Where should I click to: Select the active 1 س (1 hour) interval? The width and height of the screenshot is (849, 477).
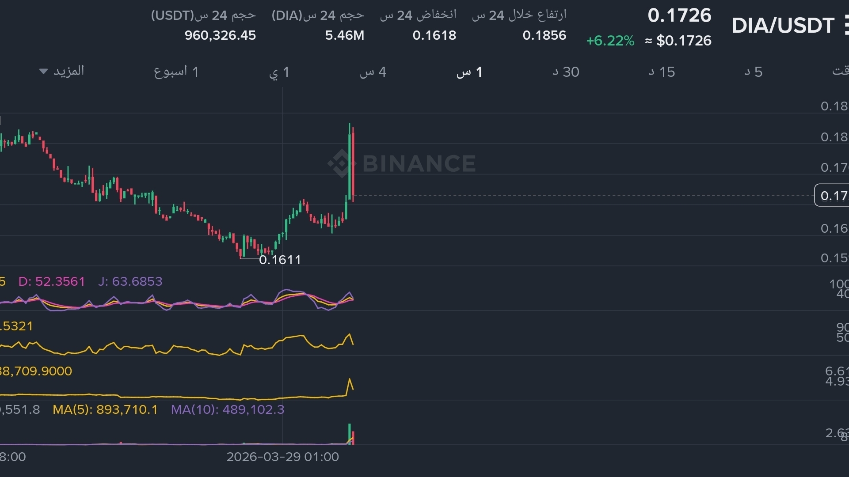(x=469, y=72)
